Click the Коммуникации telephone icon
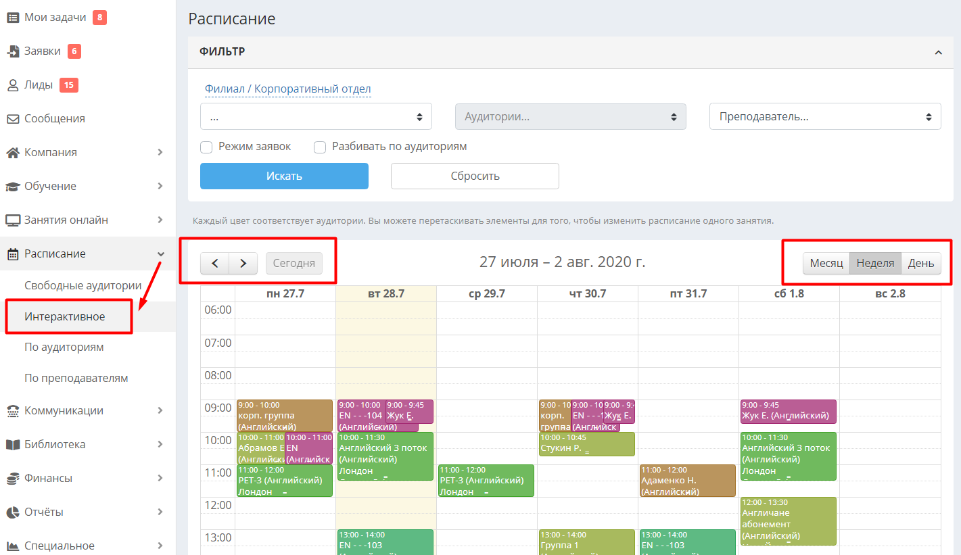961x555 pixels. coord(13,411)
